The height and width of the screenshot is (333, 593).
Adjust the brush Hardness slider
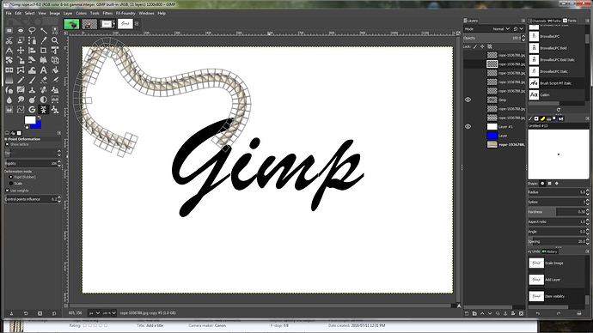click(557, 212)
